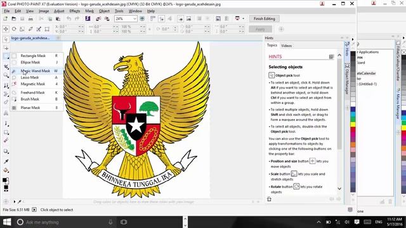Select the Drop Shadow tool in toolbox
This screenshot has height=228, width=406.
(6, 151)
